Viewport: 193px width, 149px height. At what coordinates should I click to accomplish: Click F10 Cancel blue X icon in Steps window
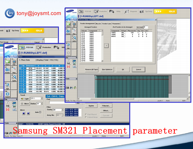7,94
